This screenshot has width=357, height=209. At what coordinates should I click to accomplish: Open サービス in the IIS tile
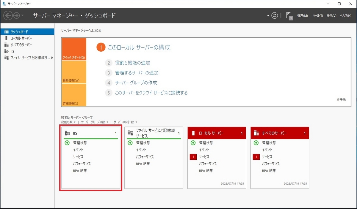point(78,157)
